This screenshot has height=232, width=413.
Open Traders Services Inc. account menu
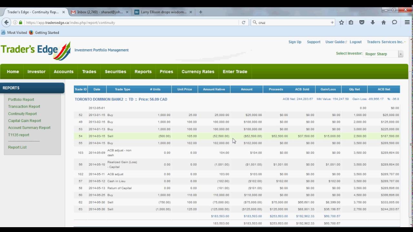(386, 42)
